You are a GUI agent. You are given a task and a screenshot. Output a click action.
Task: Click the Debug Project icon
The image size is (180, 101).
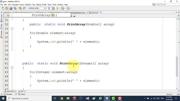63,8
